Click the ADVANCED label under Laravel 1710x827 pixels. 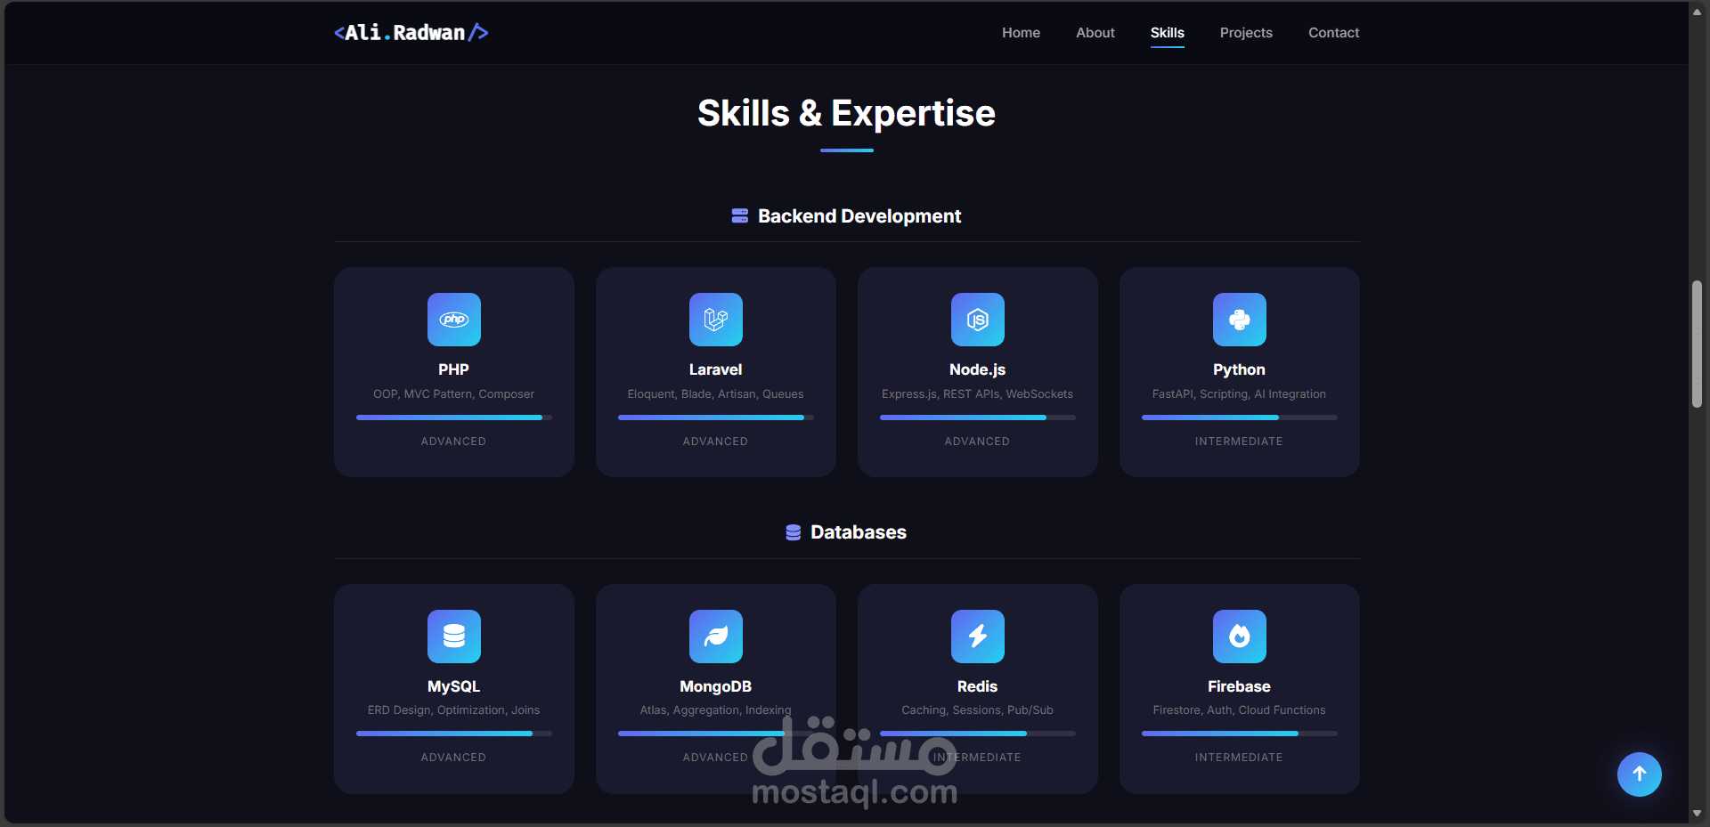tap(715, 442)
